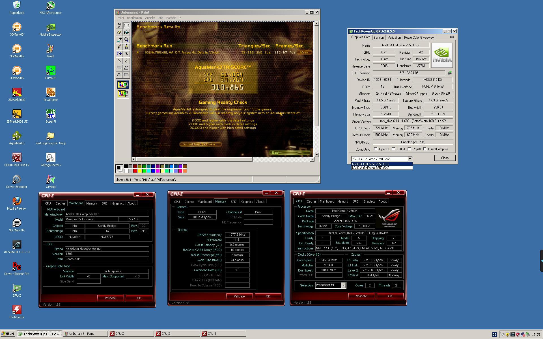Toggle the CUDA checkbox in GPU-Z
Image resolution: width=543 pixels, height=339 pixels.
[x=393, y=149]
